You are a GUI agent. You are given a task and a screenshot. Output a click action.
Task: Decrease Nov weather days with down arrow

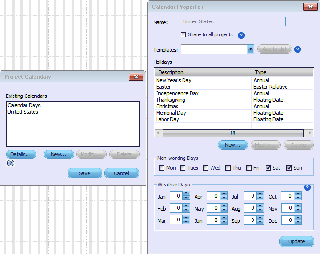298,210
